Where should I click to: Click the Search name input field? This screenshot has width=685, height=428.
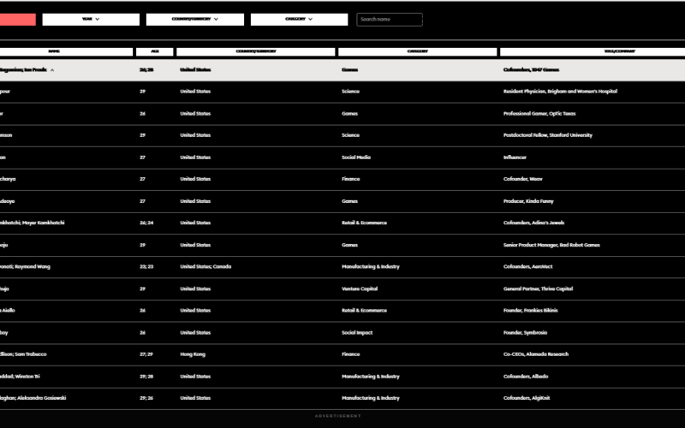pyautogui.click(x=389, y=19)
